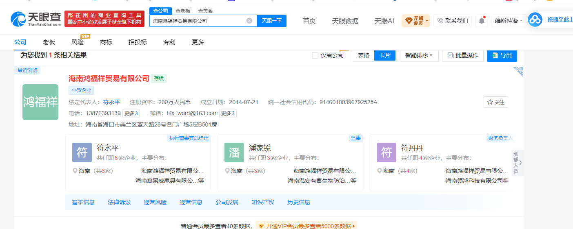Open 公司发展 section link
This screenshot has height=229, width=573.
click(x=227, y=202)
